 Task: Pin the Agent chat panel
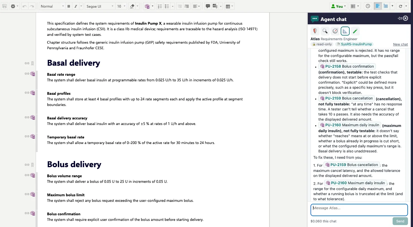(x=400, y=18)
